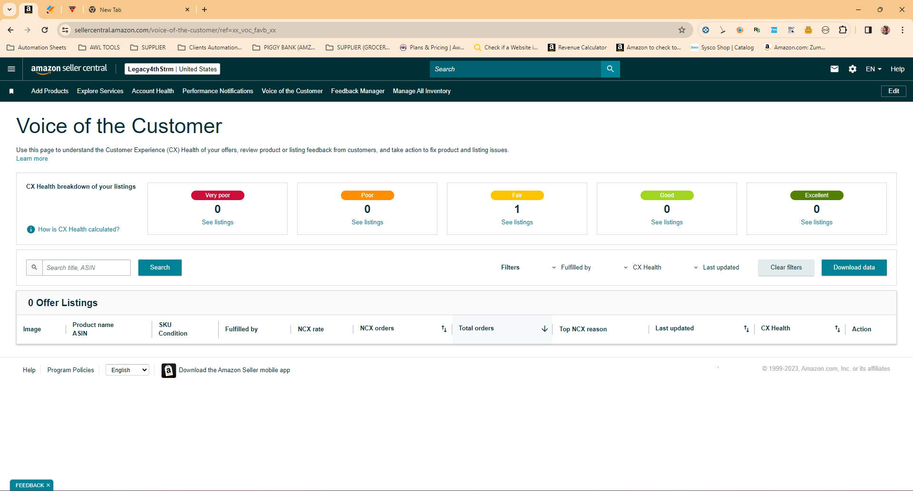Viewport: 913px width, 491px height.
Task: Click the site information icon in address bar
Action: coord(65,30)
